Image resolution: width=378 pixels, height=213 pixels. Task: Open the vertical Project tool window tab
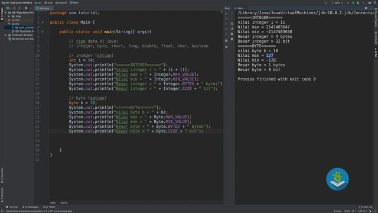pos(2,14)
